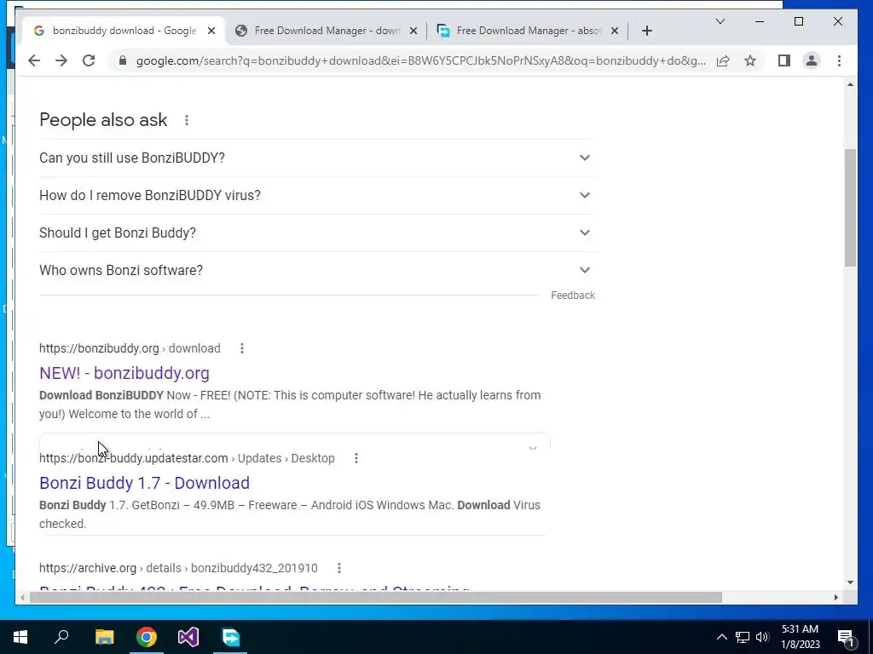
Task: Expand "Should I get Bonzi Buddy?"
Action: click(x=317, y=232)
